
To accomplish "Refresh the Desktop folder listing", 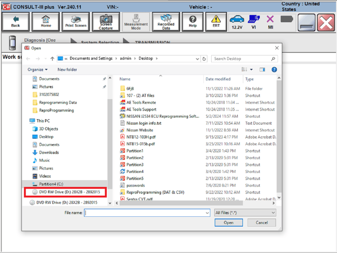I will tap(204, 59).
